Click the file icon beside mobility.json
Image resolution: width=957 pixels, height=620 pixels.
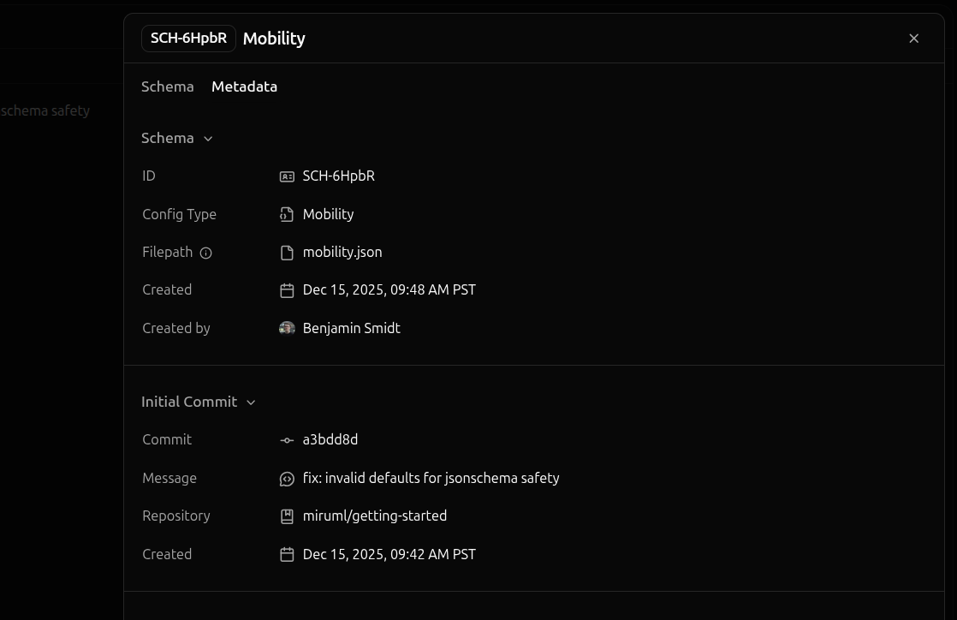point(287,253)
